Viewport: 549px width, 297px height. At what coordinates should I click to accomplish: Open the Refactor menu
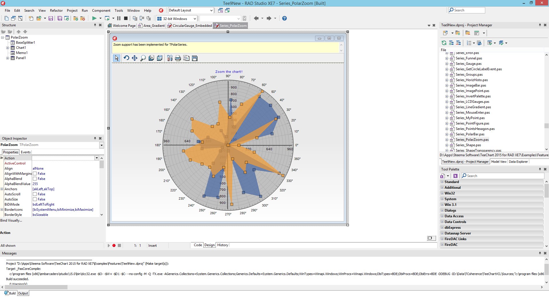56,11
